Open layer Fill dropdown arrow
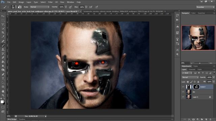 click(x=214, y=82)
